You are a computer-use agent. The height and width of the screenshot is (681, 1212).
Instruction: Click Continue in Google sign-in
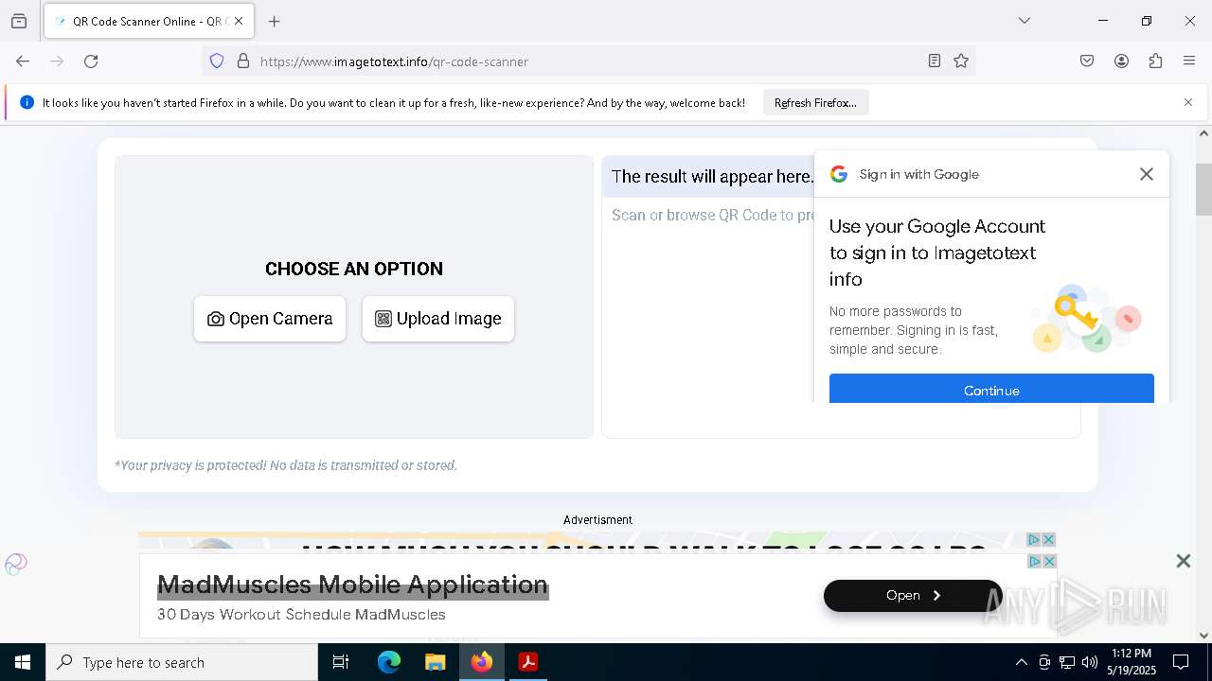[991, 389]
